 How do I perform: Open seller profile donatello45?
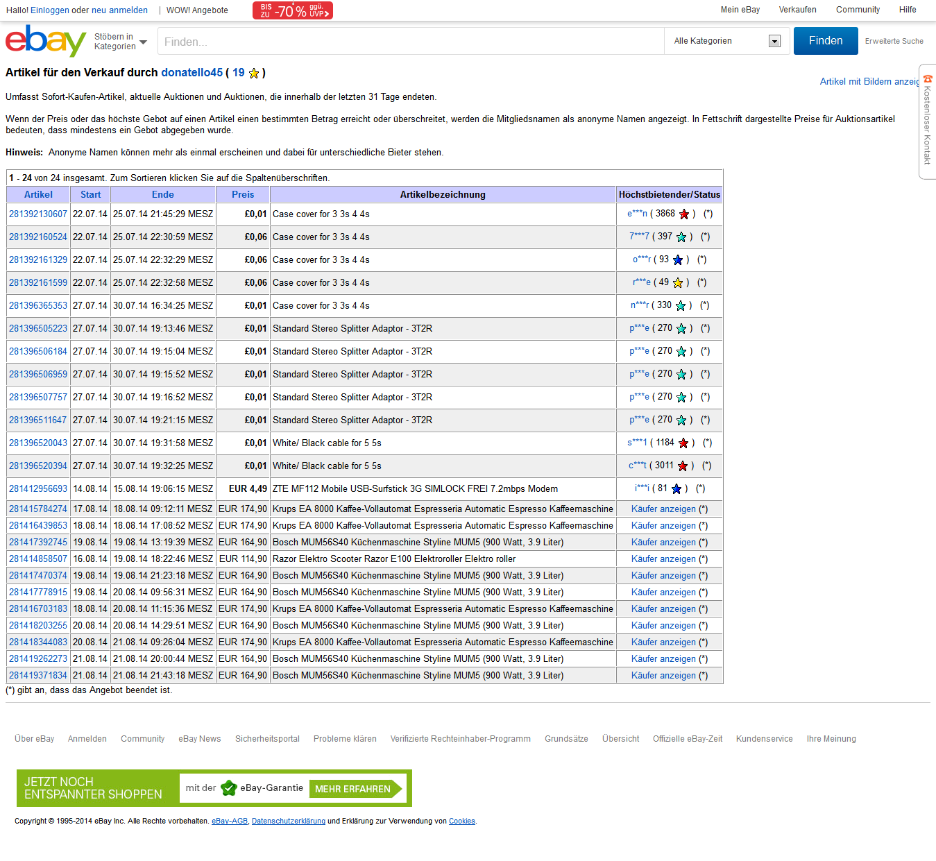click(192, 73)
